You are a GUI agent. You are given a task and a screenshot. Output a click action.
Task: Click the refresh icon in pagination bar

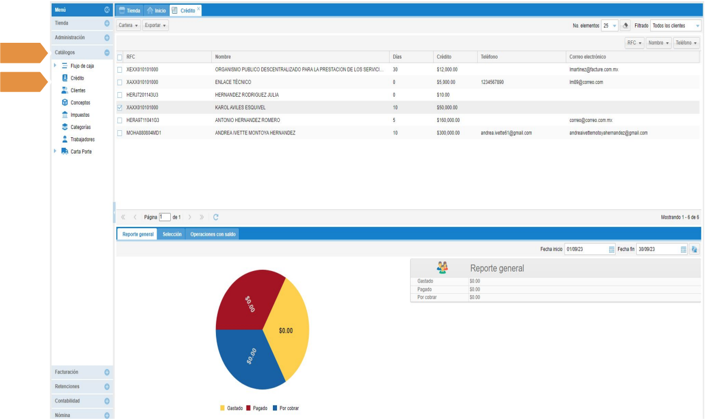216,217
